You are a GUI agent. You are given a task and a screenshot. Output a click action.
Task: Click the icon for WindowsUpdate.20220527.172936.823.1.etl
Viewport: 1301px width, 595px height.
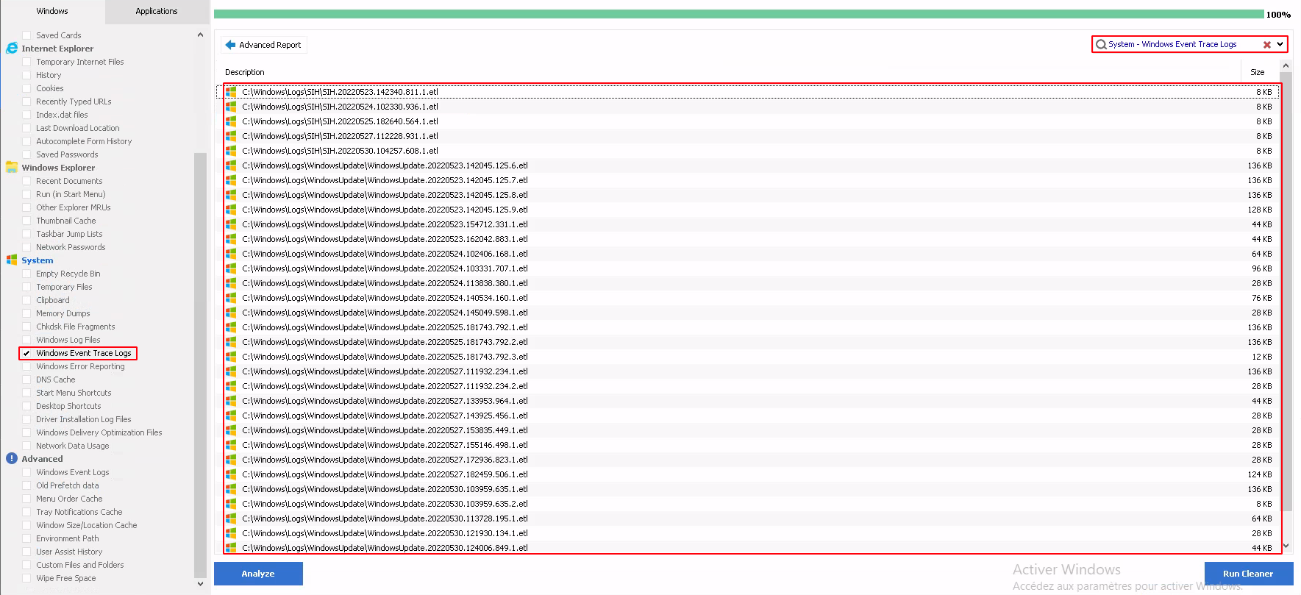coord(231,460)
